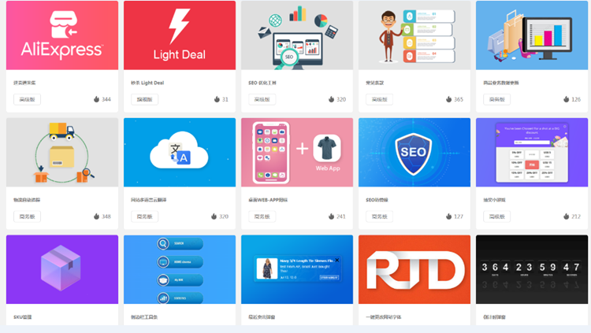Open the cloud translation app thumbnail
Screen dimensions: 591x333
click(180, 152)
